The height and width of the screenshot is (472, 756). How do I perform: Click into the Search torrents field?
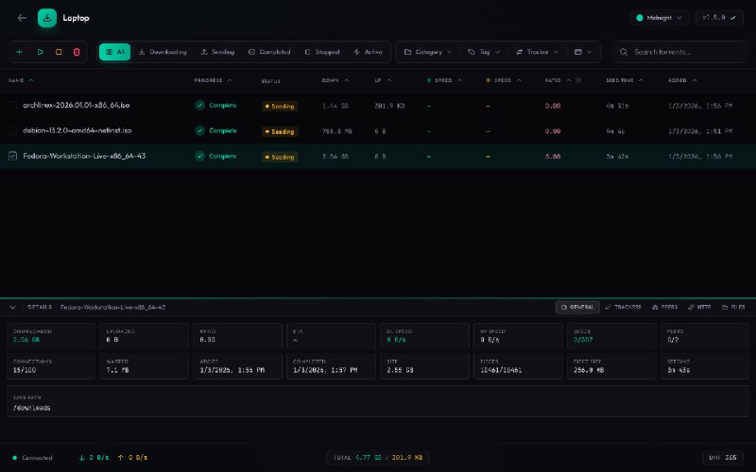click(x=679, y=52)
